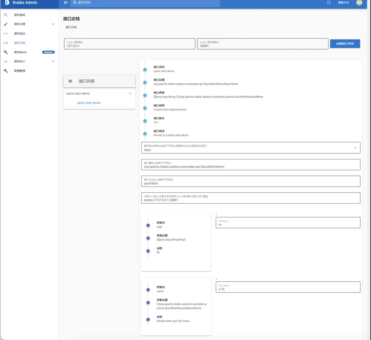Screen dimensions: 371x340
Task: Focus the Dubbo provider port field
Action: pos(263,44)
